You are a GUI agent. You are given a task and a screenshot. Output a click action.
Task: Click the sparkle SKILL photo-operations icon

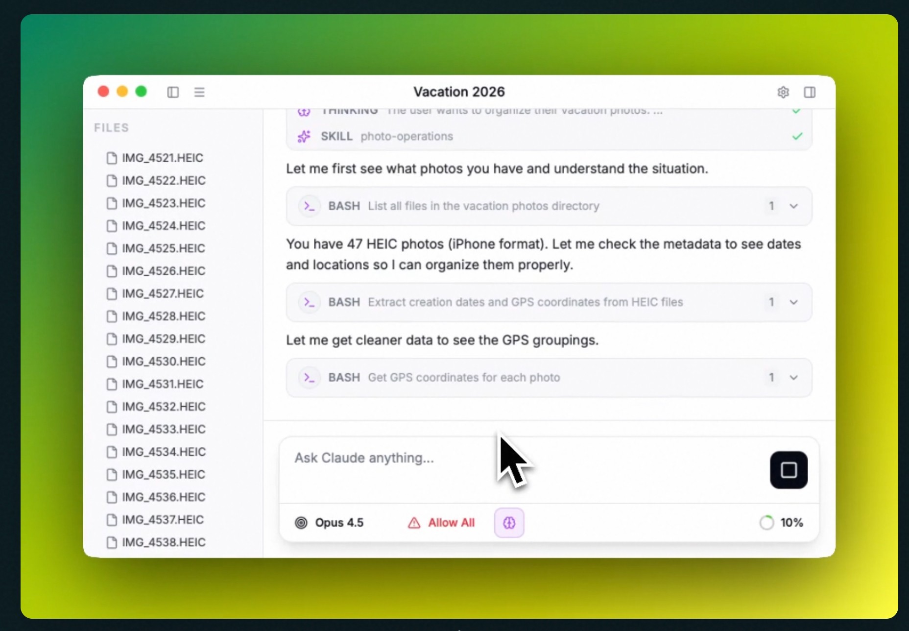click(x=304, y=136)
